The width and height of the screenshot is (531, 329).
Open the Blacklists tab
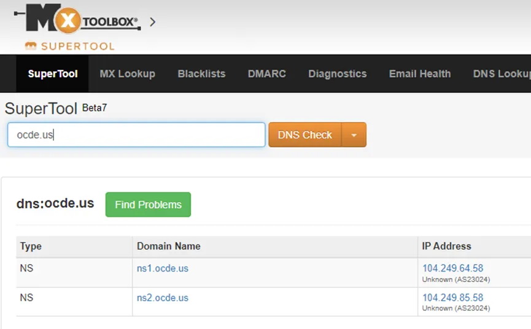pos(201,74)
